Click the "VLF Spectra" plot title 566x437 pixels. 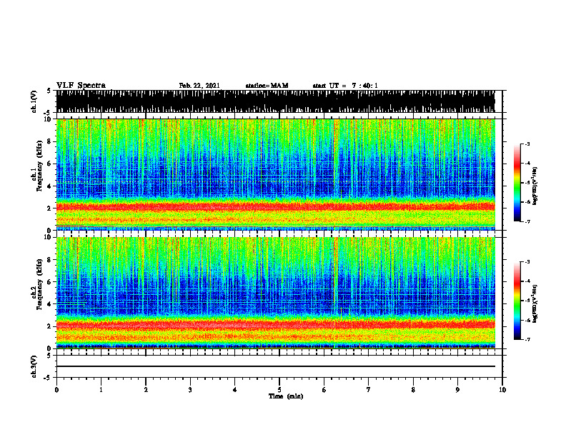81,85
